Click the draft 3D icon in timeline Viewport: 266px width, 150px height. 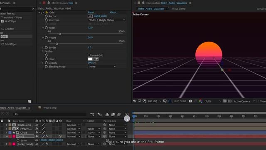tap(100, 115)
